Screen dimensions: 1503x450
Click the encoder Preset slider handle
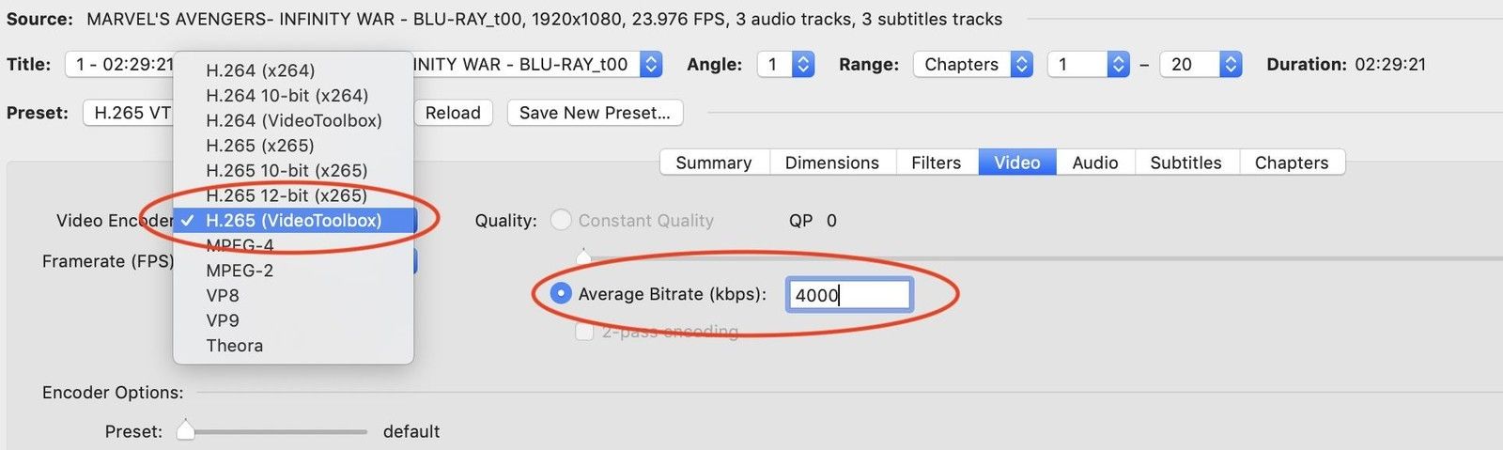click(186, 430)
